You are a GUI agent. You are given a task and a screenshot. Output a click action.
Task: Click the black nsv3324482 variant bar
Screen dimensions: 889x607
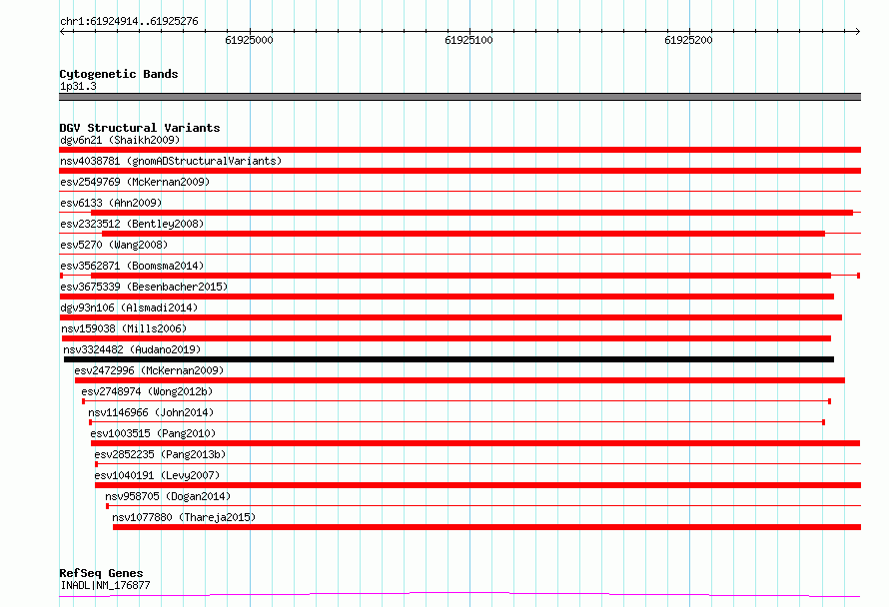pos(448,359)
